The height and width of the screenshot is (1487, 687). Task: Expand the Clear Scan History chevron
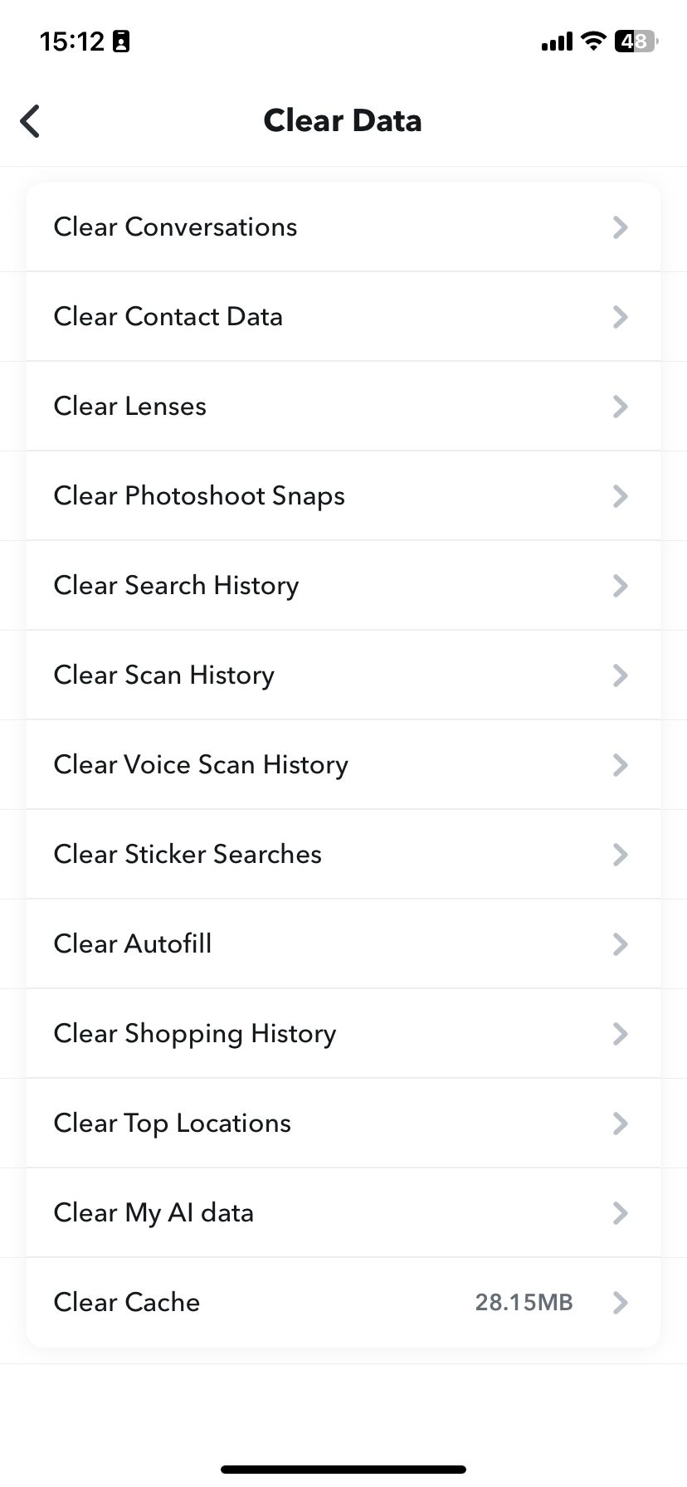[620, 675]
